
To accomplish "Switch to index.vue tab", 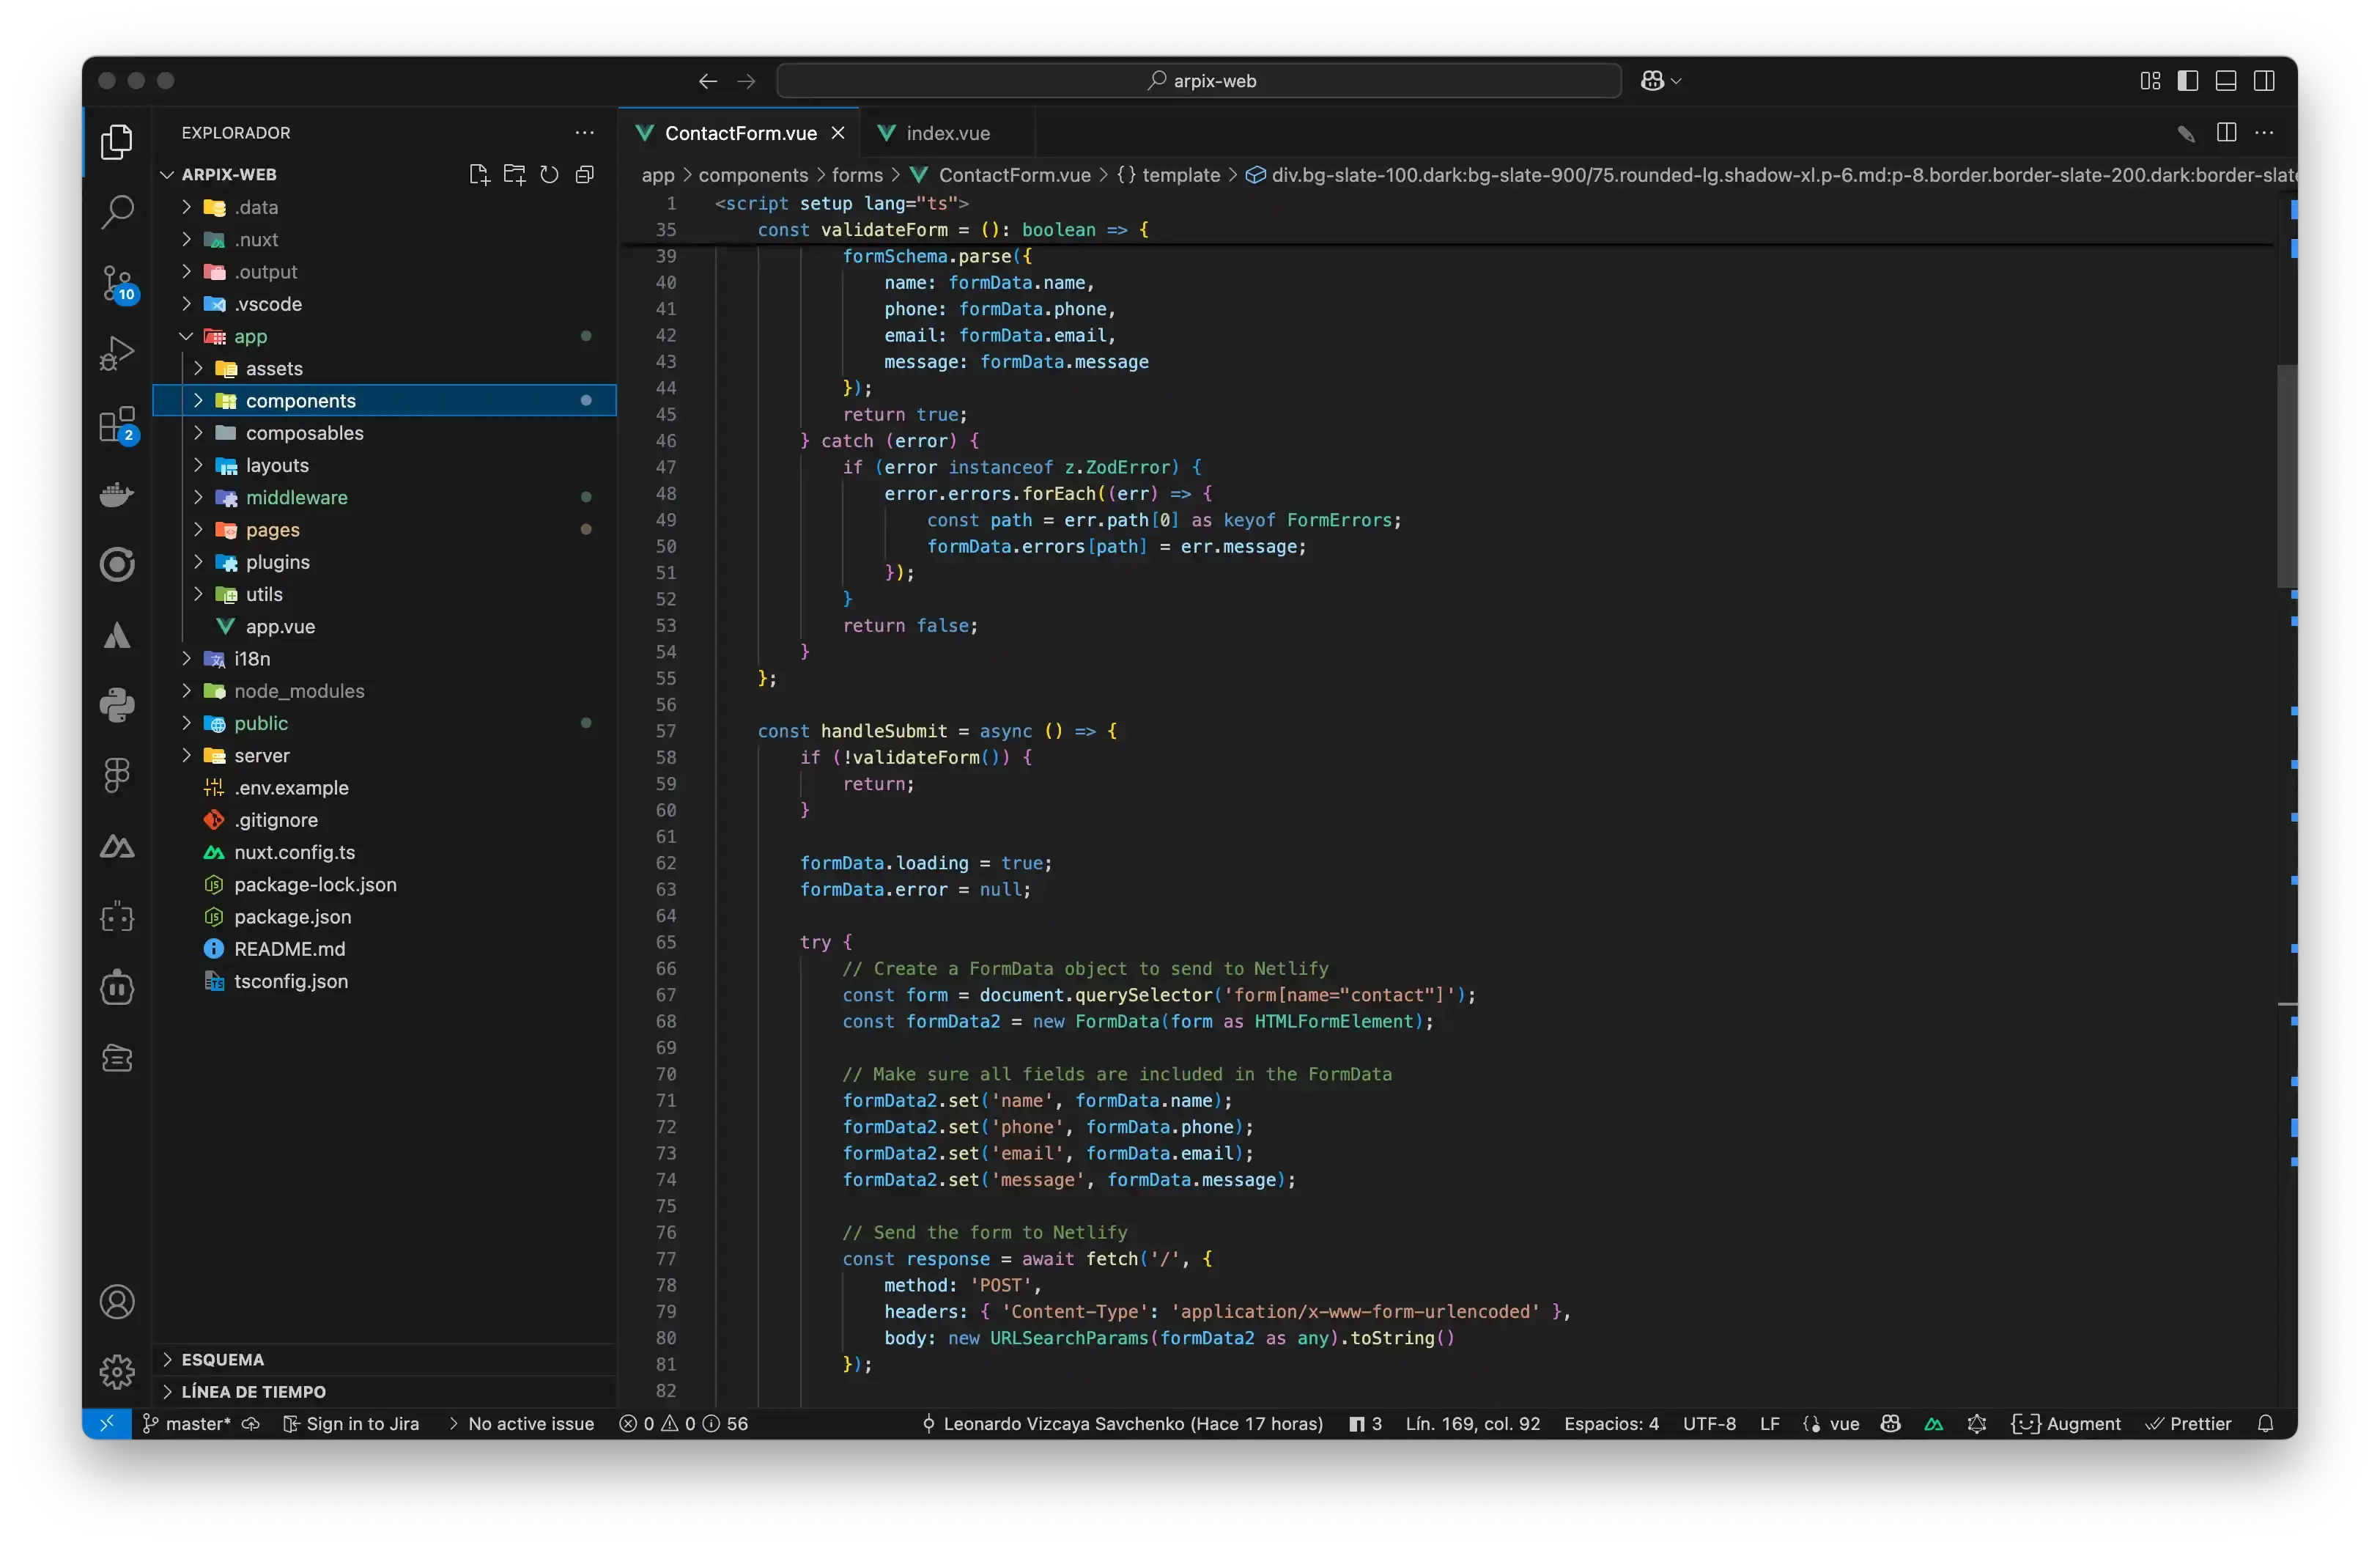I will tap(947, 133).
